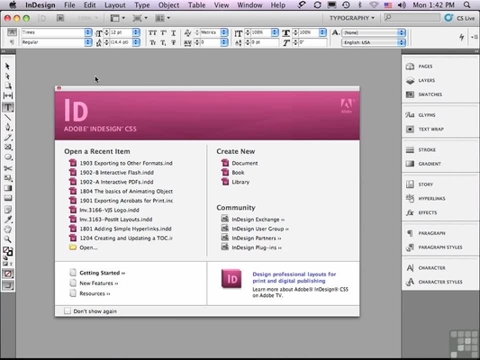Open the Layout menu
The height and width of the screenshot is (360, 480).
click(x=114, y=5)
